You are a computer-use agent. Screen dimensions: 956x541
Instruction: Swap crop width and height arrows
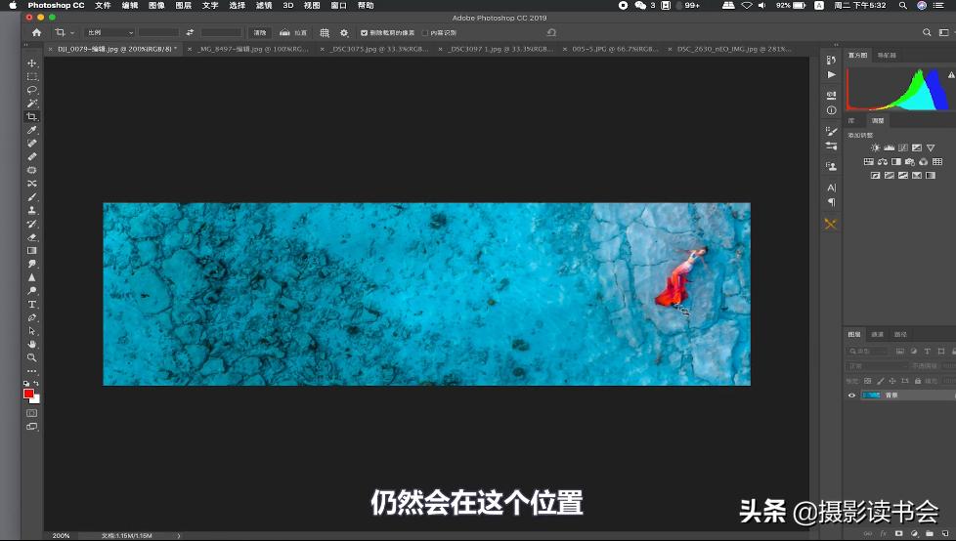point(190,32)
